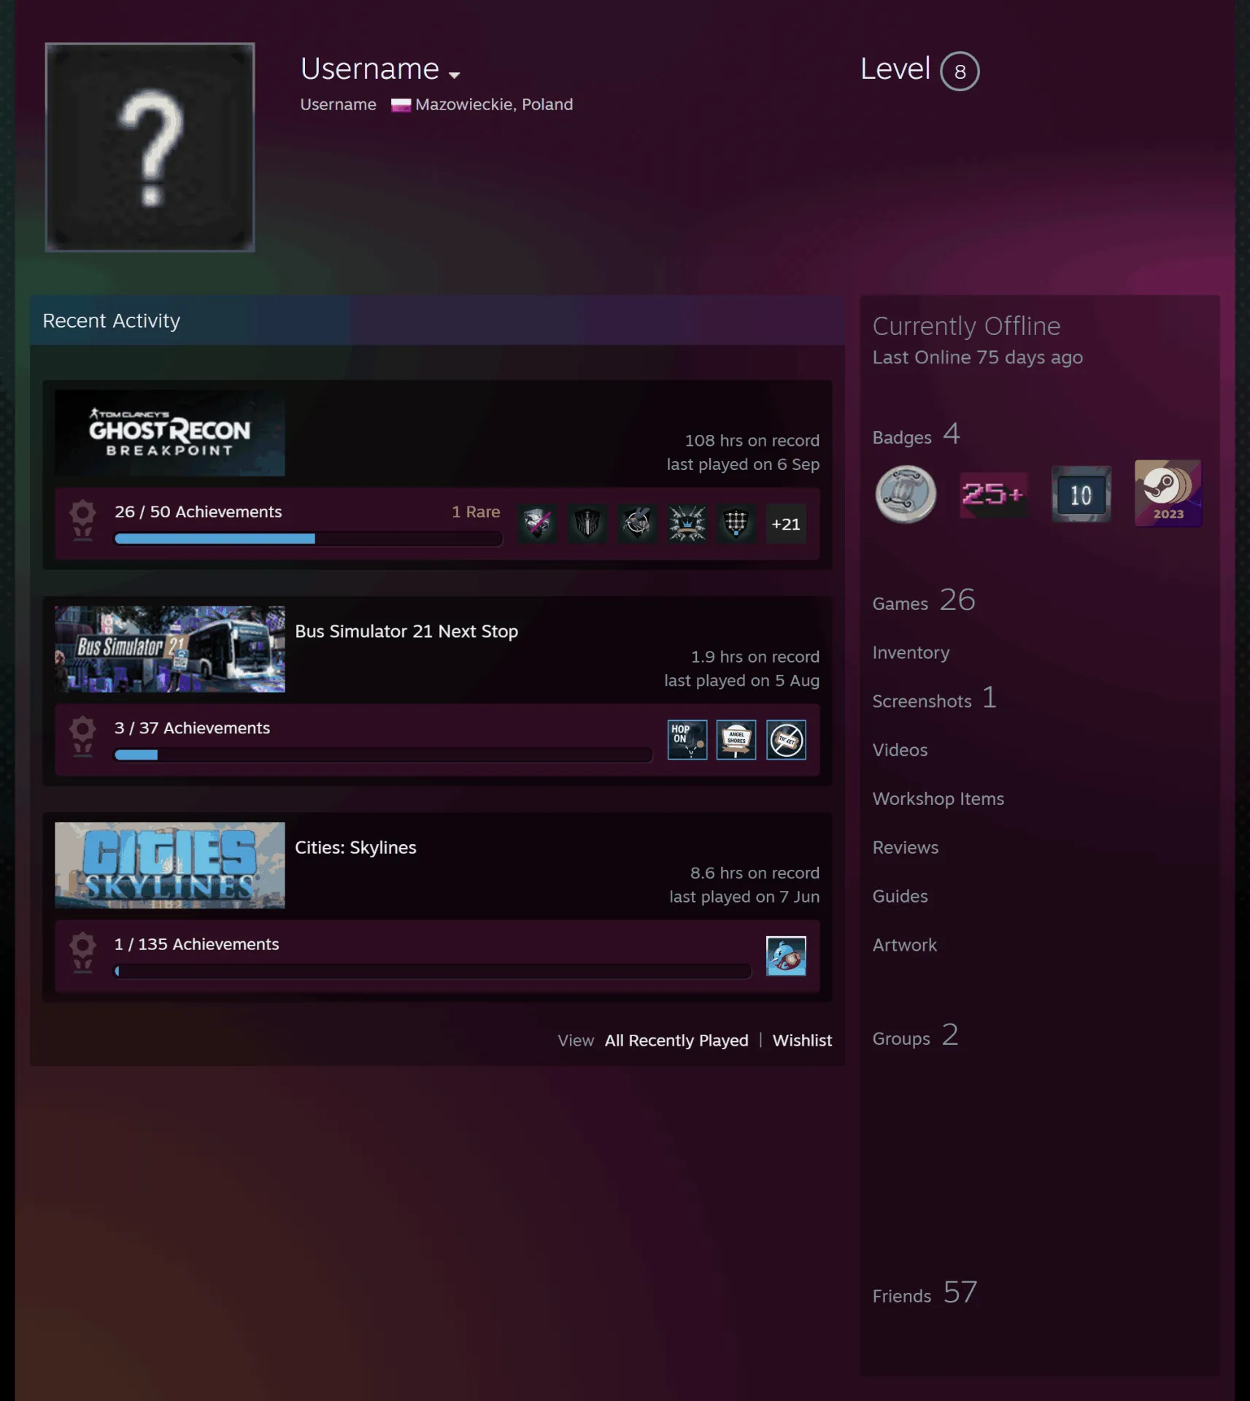Open the Friends 57 list
This screenshot has width=1250, height=1401.
point(925,1293)
